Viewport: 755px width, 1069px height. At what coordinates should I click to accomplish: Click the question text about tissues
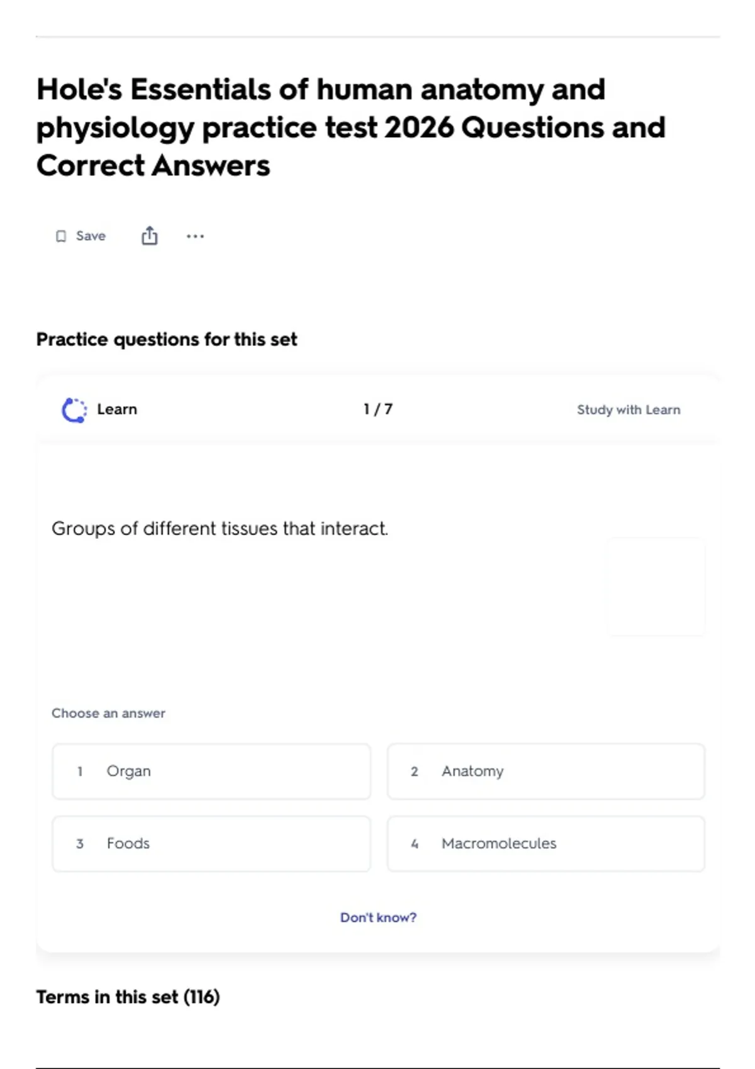(220, 529)
